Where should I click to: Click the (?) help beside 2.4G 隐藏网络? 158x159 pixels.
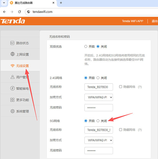click(140, 87)
